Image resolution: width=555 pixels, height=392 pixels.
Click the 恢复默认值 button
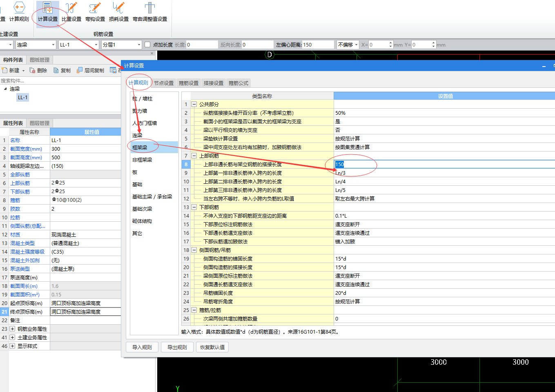(212, 347)
